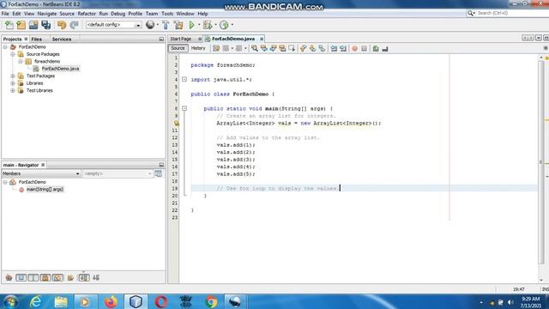Open the empty filter combo box in Navigator

tap(118, 173)
